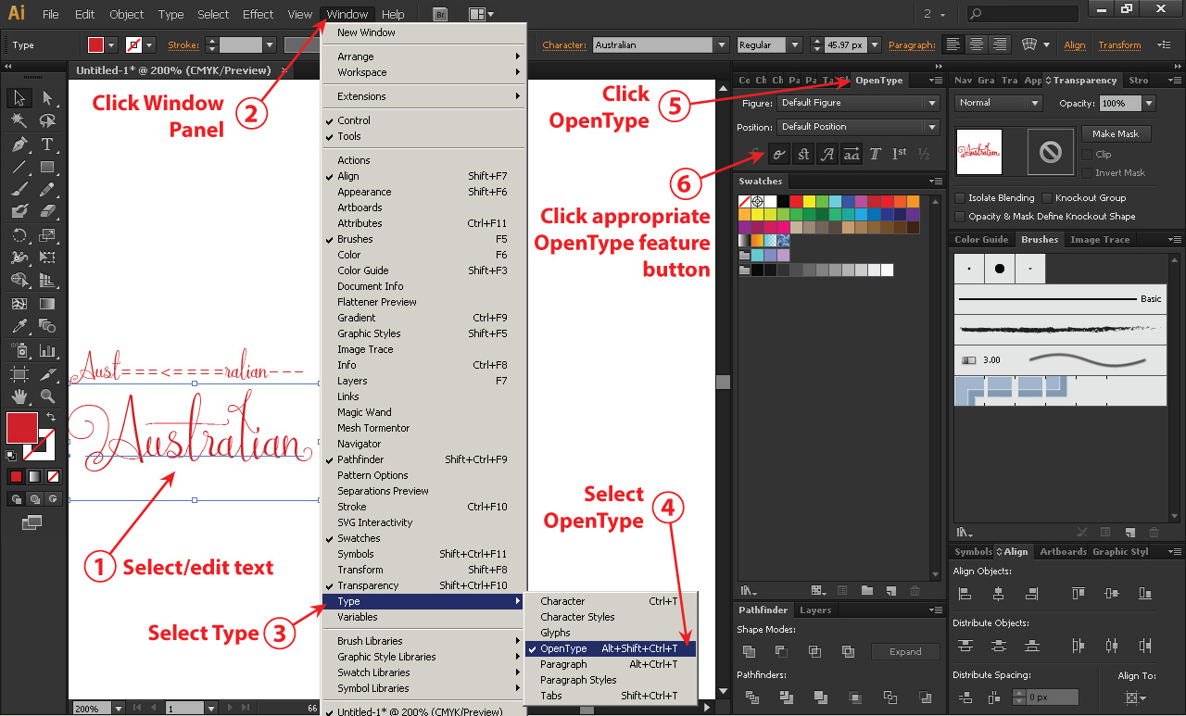The width and height of the screenshot is (1186, 716).
Task: Click the Distribute Spacing px input field
Action: (x=1051, y=697)
